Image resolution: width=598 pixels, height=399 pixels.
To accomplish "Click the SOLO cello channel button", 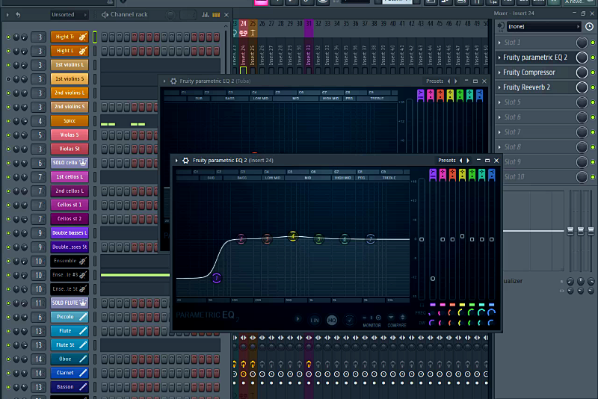I will click(70, 163).
